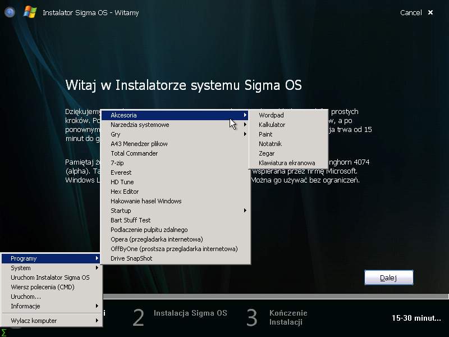The width and height of the screenshot is (449, 337).
Task: Click the blue back arrow icon
Action: (x=10, y=12)
